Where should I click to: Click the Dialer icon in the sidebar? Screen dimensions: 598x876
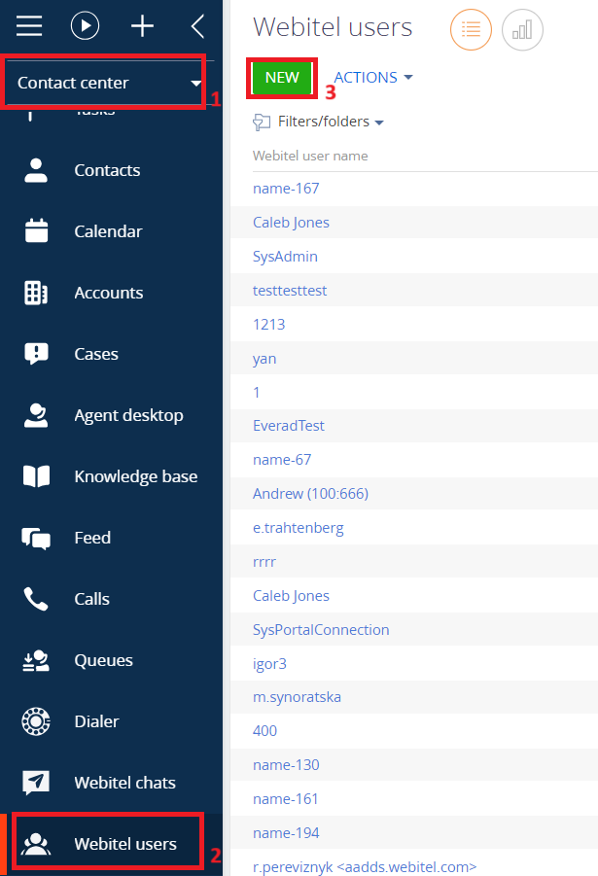(36, 721)
